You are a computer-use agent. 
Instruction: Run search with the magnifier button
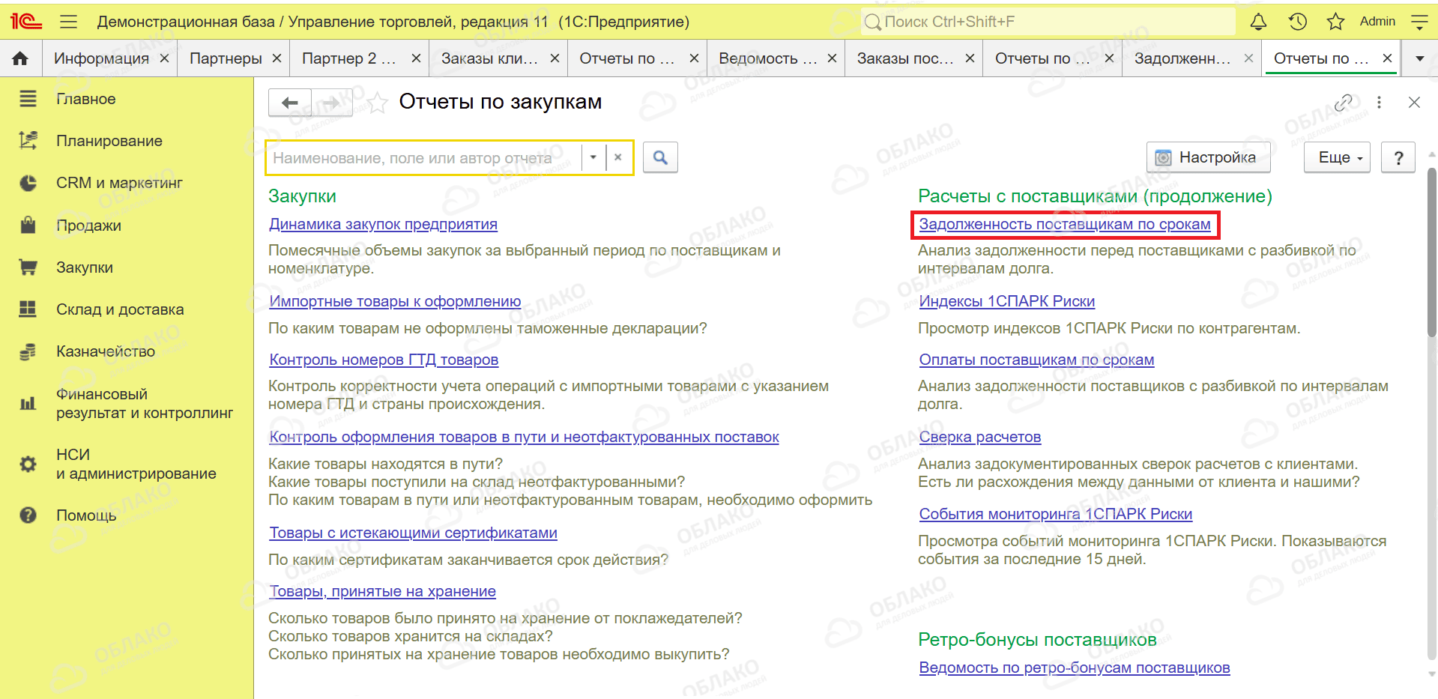660,157
